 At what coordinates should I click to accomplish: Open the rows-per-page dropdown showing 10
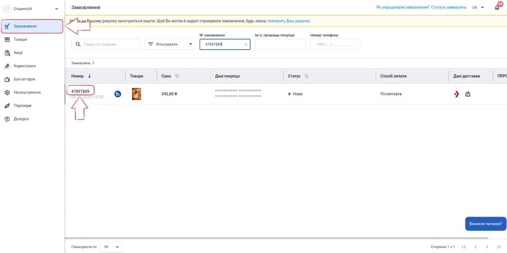(x=111, y=247)
